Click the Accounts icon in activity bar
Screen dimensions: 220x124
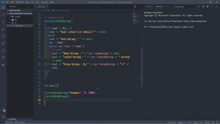(3, 110)
